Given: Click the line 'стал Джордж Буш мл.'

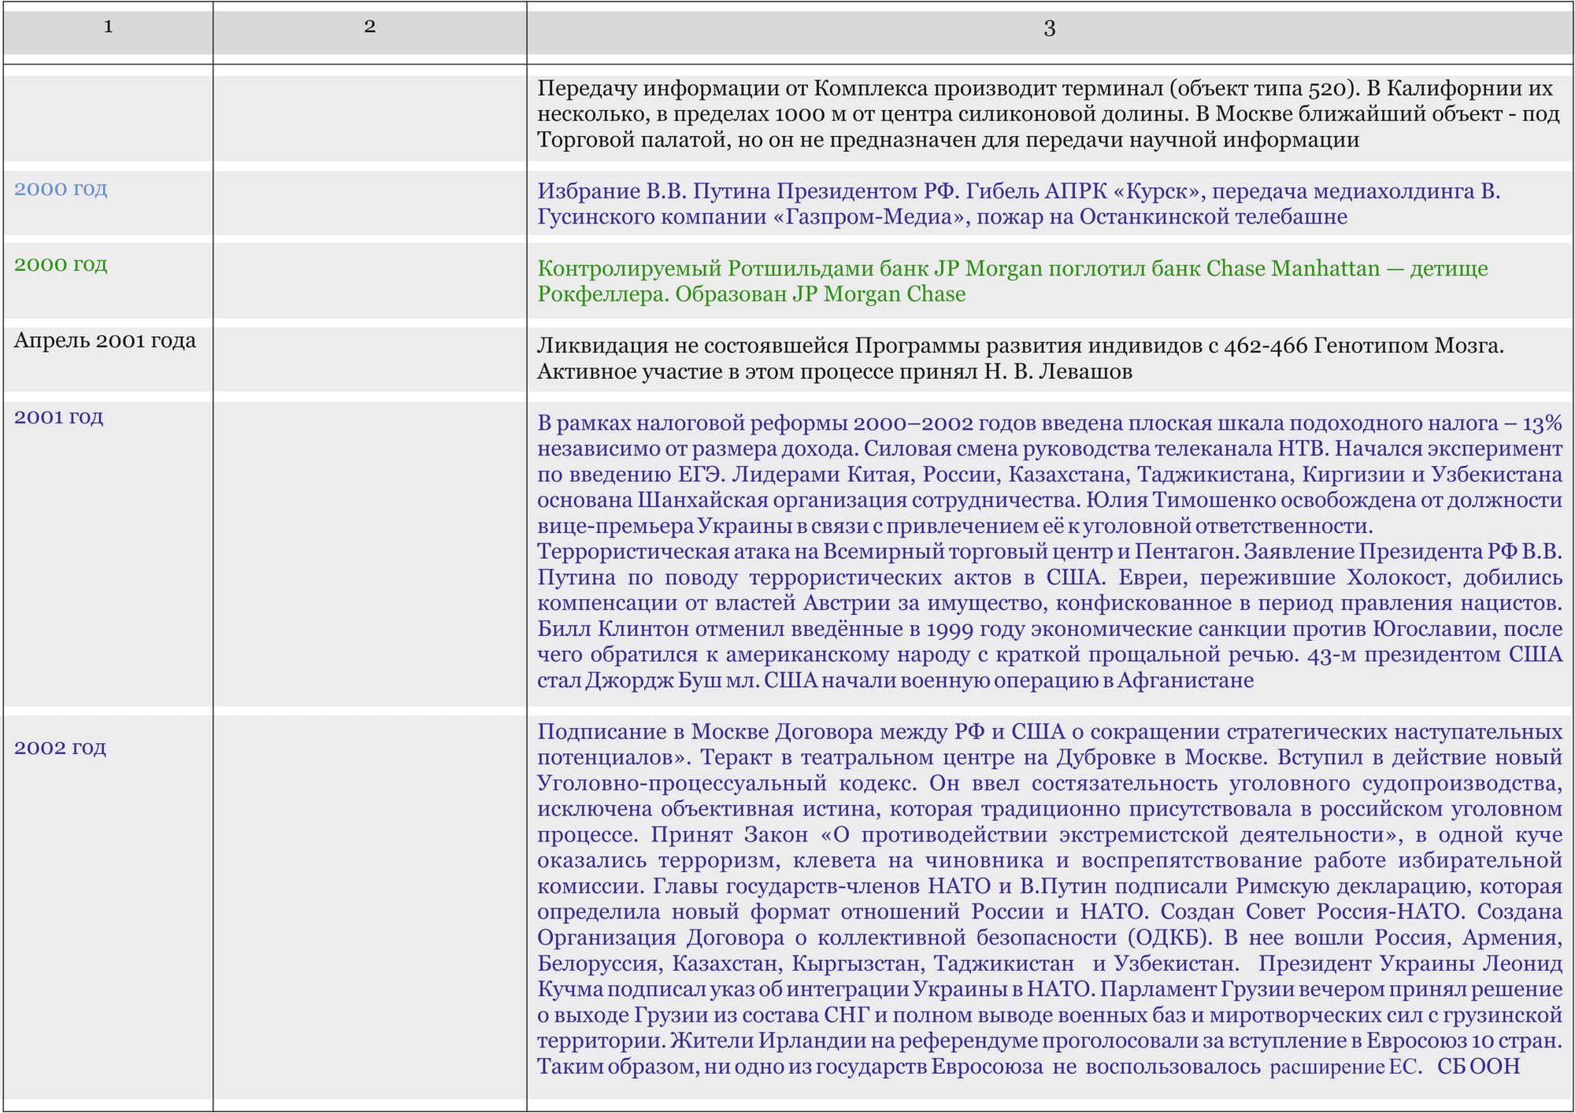Looking at the screenshot, I should click(895, 680).
